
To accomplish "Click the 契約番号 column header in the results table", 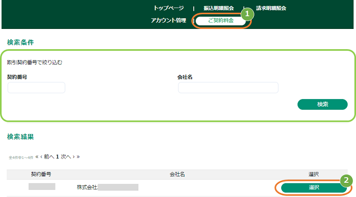I will 41,174.
